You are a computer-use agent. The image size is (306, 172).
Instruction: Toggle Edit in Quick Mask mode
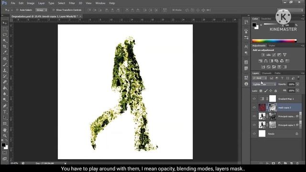5,153
